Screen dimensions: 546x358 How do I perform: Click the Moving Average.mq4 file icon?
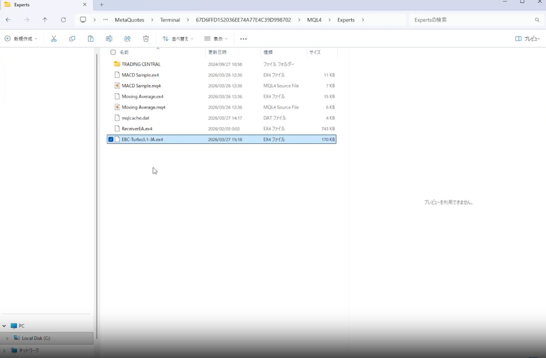(x=117, y=107)
